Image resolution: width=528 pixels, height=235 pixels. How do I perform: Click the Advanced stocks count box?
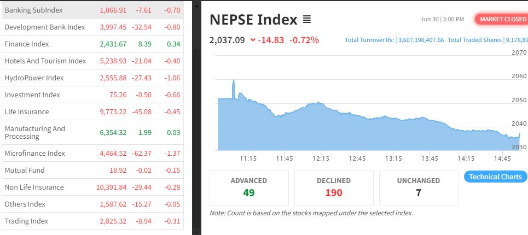[249, 187]
